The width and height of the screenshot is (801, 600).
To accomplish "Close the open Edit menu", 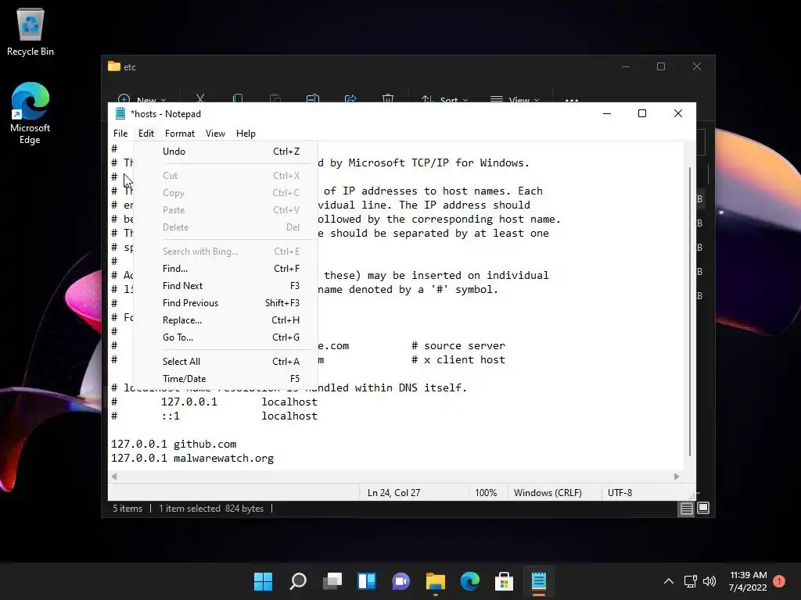I will [x=146, y=133].
